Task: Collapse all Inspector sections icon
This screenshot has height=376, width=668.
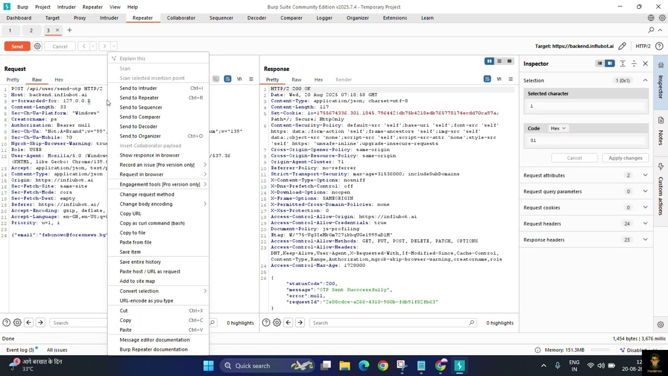Action: click(634, 64)
